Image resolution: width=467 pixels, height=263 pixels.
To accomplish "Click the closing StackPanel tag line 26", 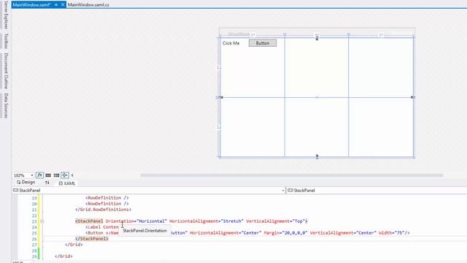I will [92, 239].
